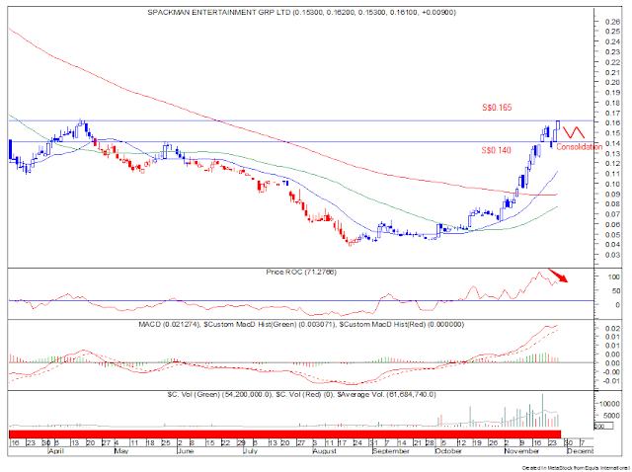632x472 pixels.
Task: Click the red bar above date axis
Action: click(284, 434)
